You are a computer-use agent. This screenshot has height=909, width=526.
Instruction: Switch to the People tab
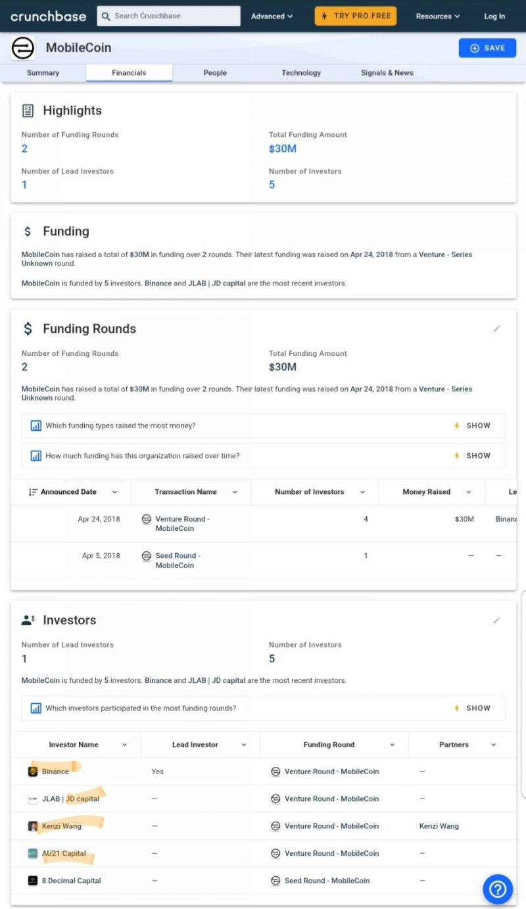tap(215, 73)
